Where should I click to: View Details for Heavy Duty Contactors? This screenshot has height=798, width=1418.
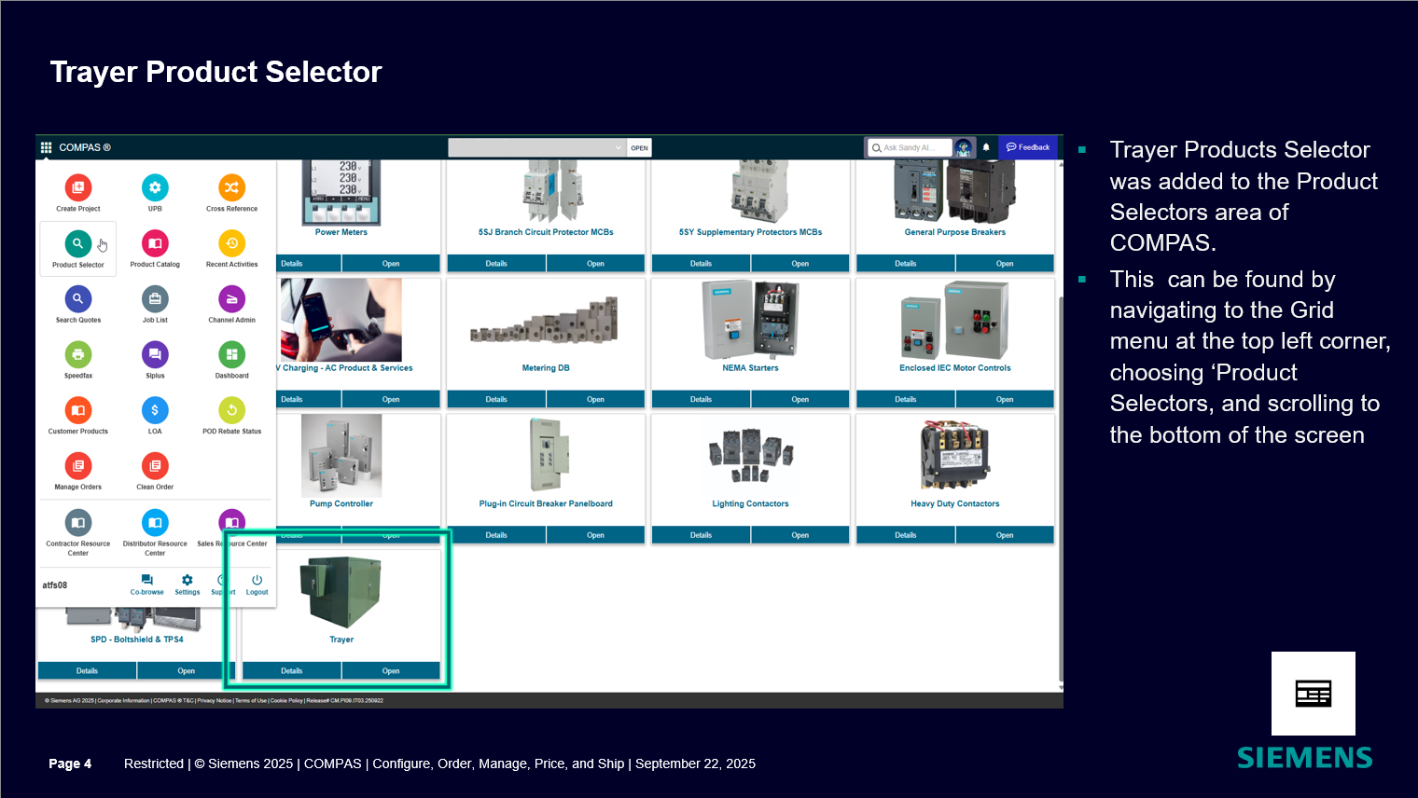906,535
